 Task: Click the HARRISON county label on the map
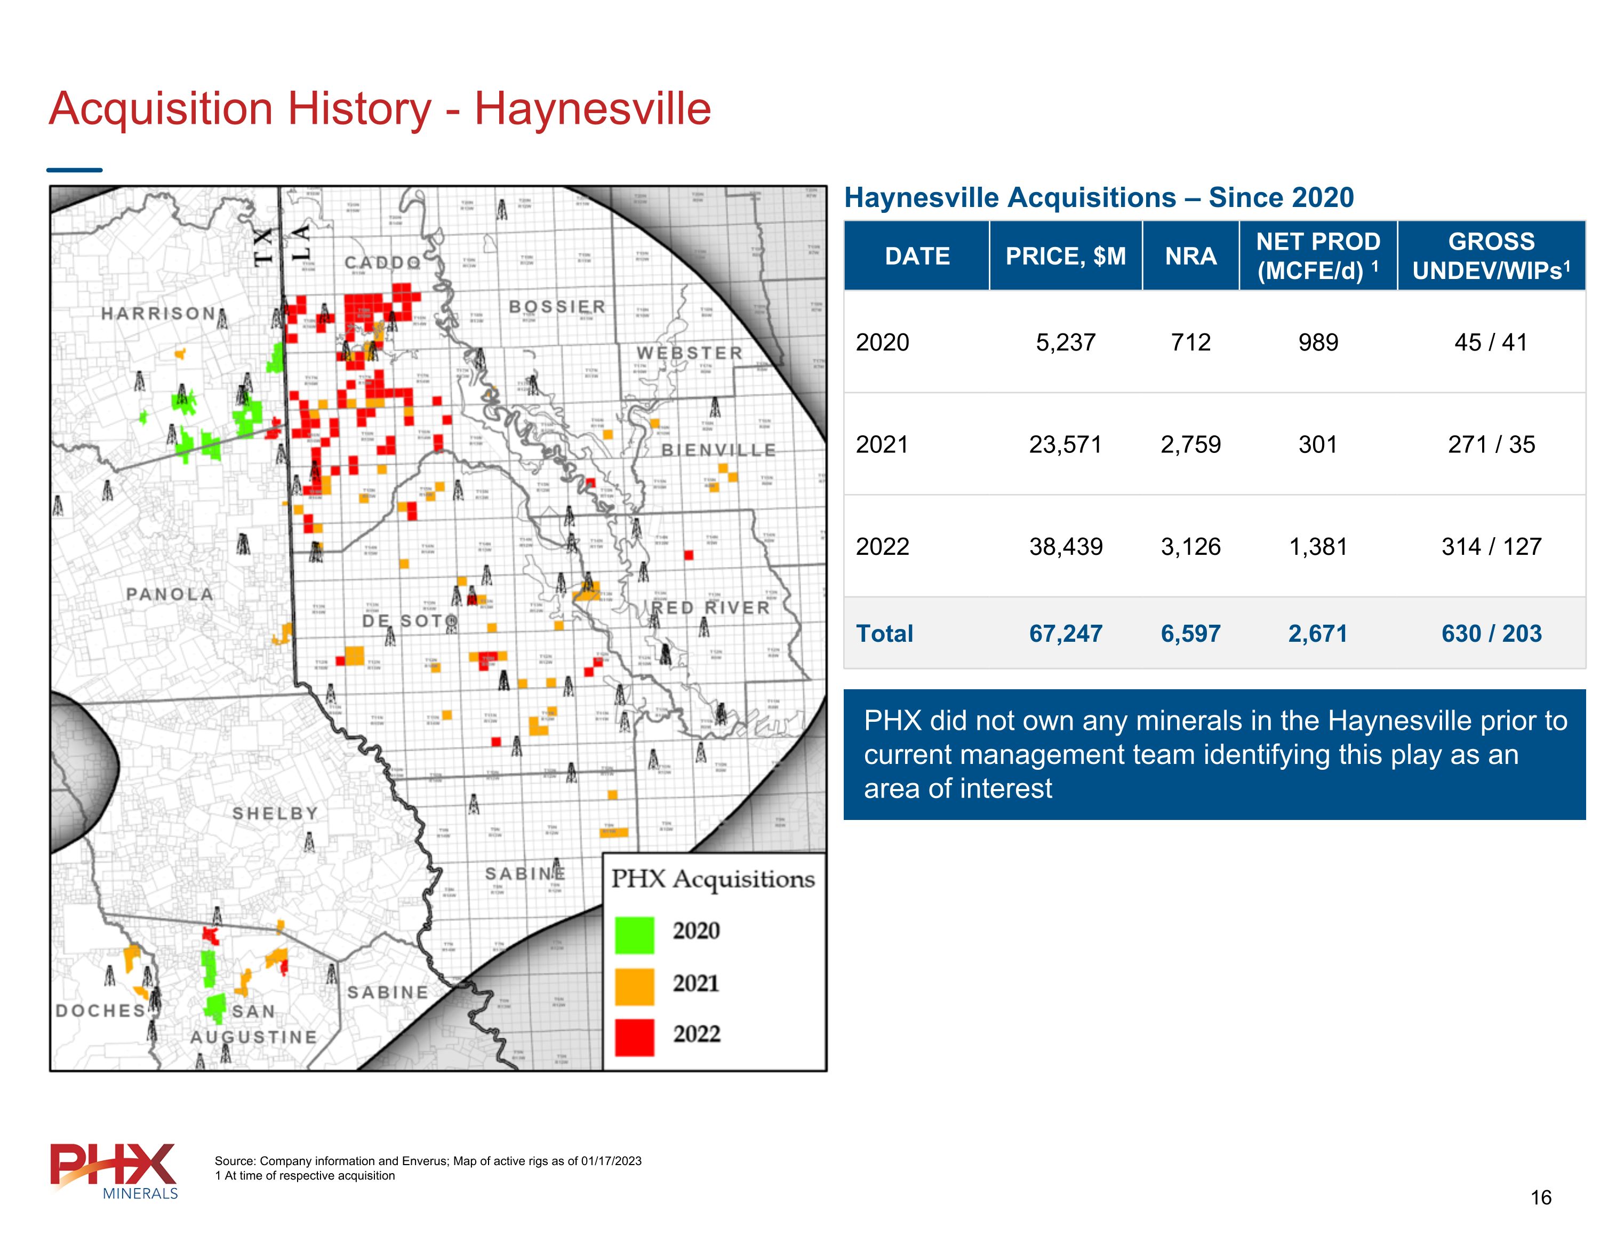(x=159, y=313)
